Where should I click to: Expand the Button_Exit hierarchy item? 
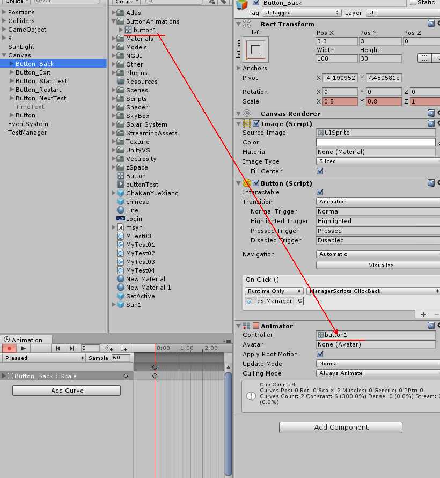[x=12, y=72]
